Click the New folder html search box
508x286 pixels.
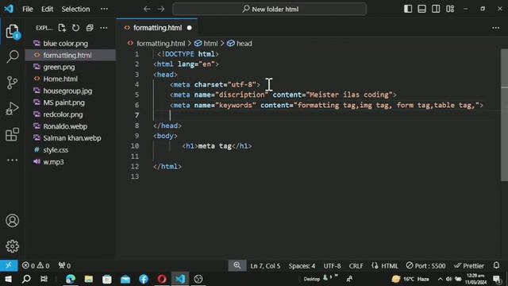coord(270,9)
